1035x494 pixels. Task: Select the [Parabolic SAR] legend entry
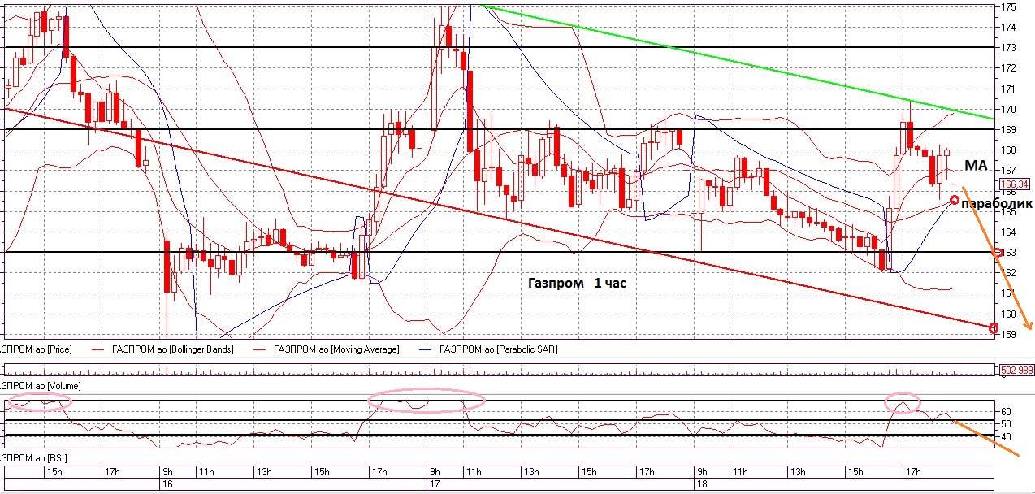tap(498, 349)
